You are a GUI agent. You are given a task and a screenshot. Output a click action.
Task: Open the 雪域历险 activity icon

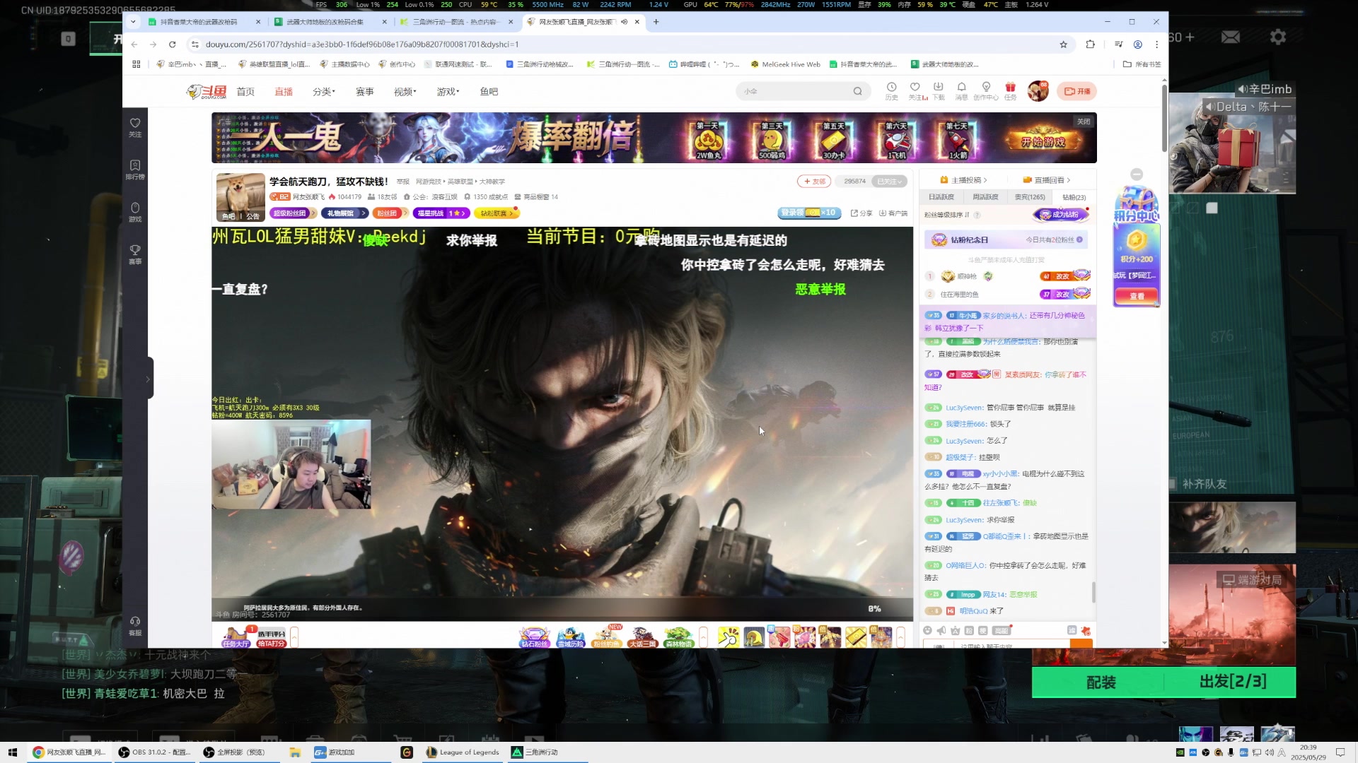tap(571, 637)
